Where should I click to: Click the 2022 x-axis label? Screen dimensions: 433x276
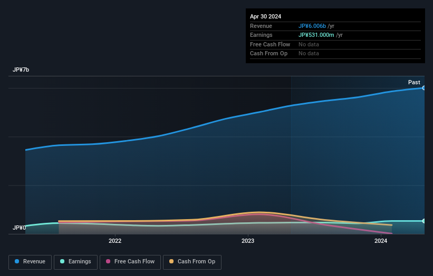pyautogui.click(x=115, y=241)
